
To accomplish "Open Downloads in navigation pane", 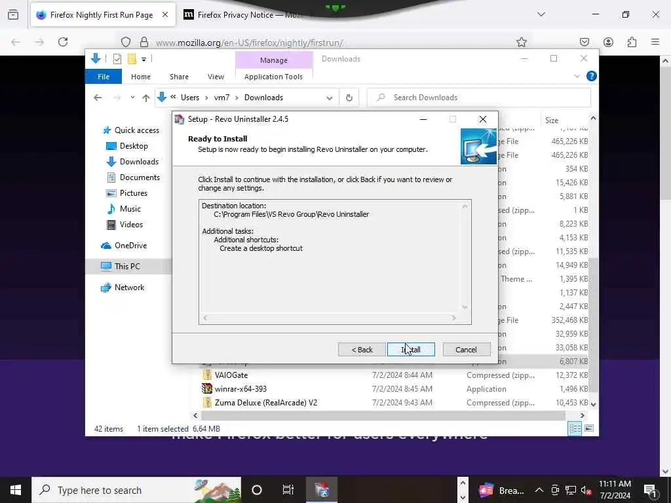I will 132,162.
